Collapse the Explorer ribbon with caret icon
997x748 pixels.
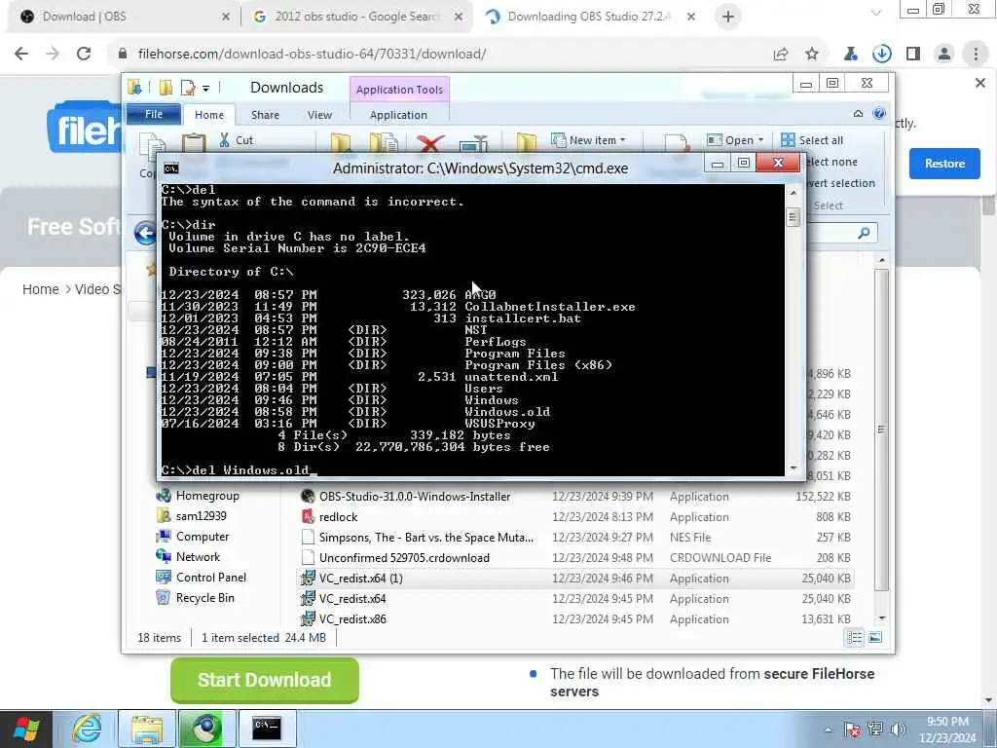pos(859,114)
